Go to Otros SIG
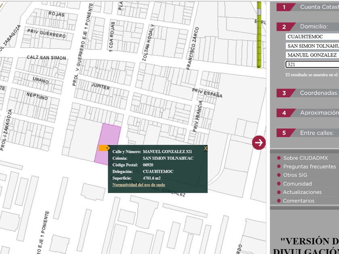Screen dimensions: 339x254 point(295,175)
